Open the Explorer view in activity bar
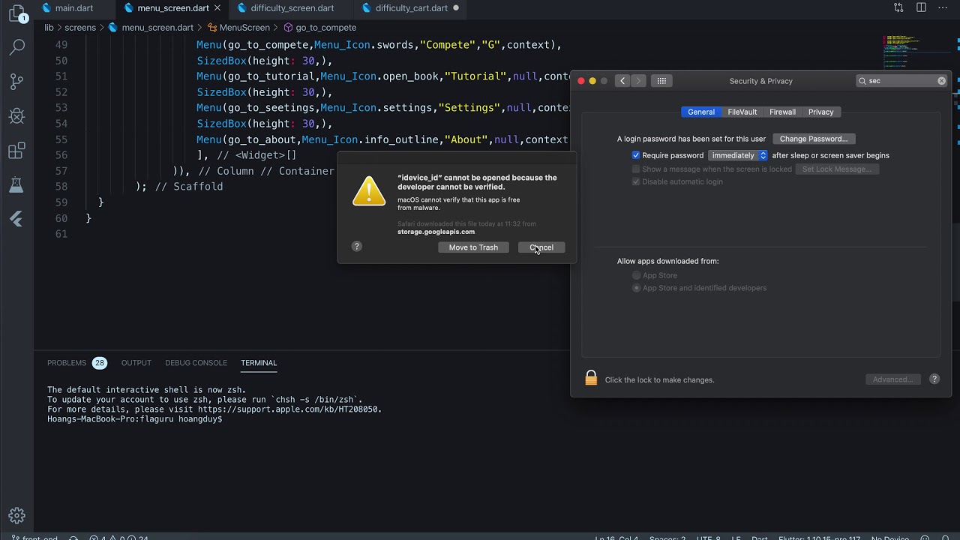960x540 pixels. coord(16,14)
